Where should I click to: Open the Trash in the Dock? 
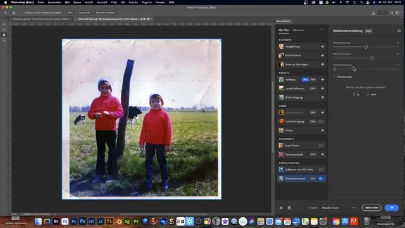coord(366,221)
